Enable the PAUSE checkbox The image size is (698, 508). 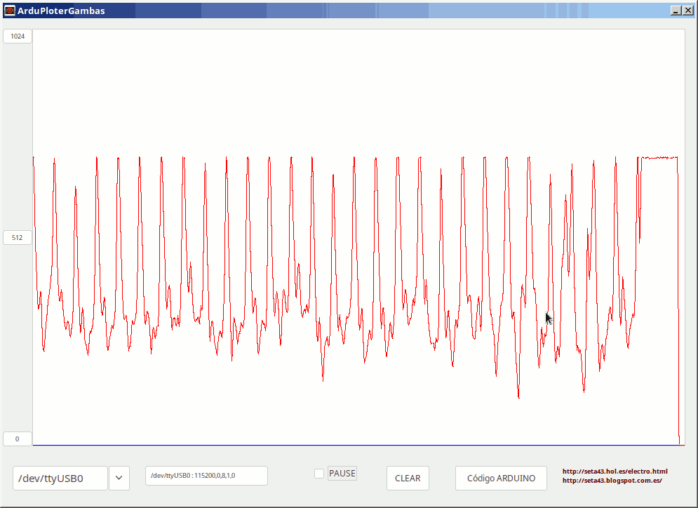coord(319,474)
